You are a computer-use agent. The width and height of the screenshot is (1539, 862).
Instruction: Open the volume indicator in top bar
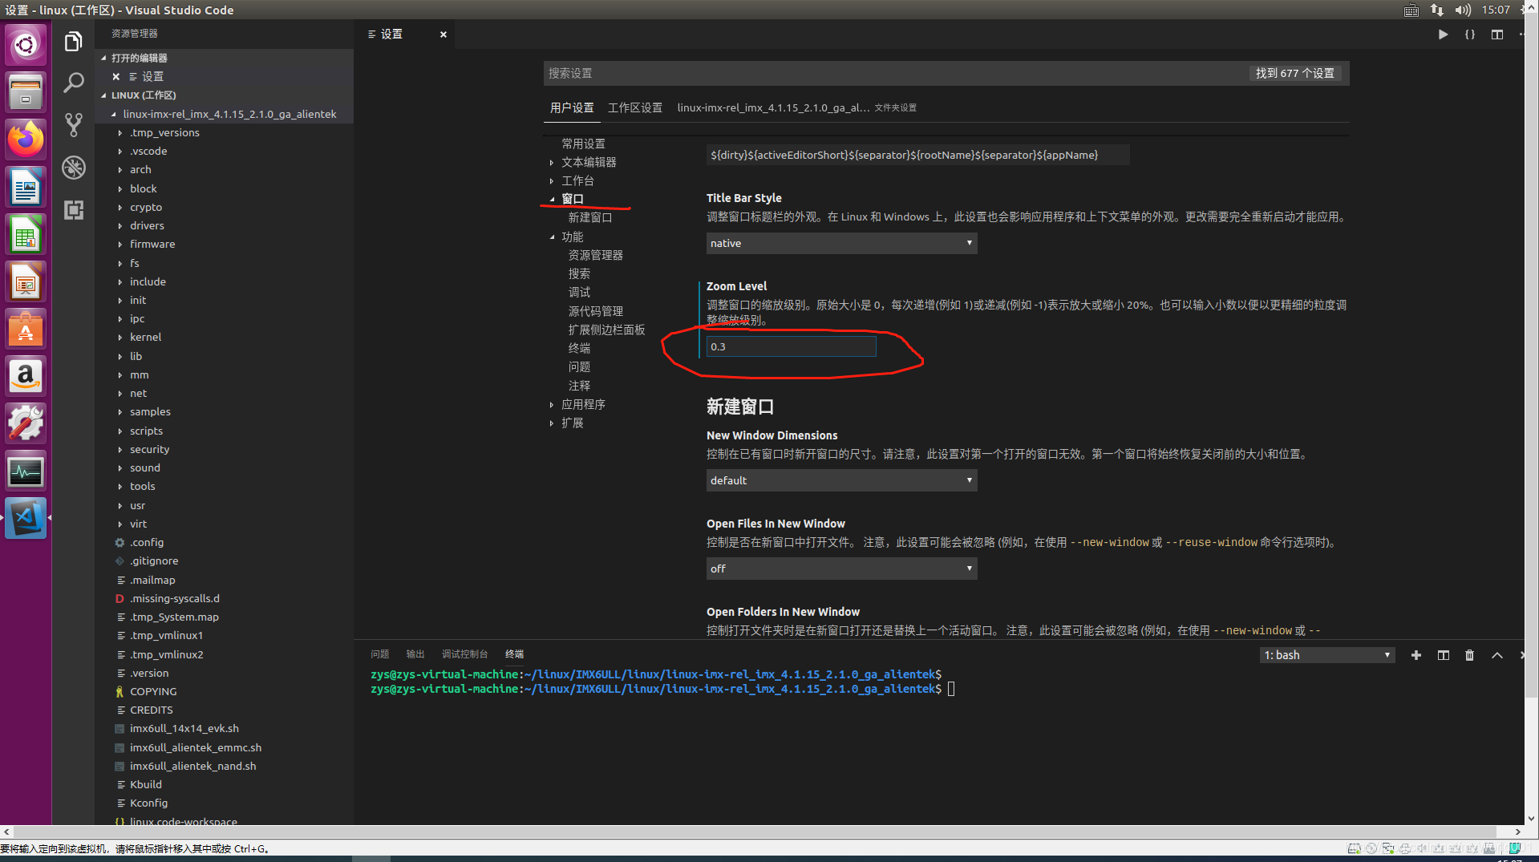point(1463,10)
